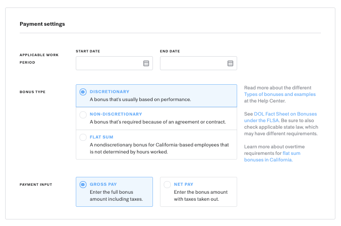This screenshot has width=341, height=226.
Task: Choose the Flat Sum radio button
Action: [x=83, y=137]
